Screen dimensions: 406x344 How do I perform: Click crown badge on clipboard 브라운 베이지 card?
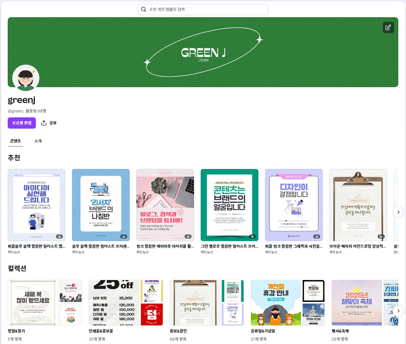[381, 236]
